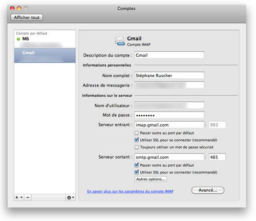This screenshot has width=256, height=221.
Task: Close the Comptes window with red button
Action: [x=12, y=8]
